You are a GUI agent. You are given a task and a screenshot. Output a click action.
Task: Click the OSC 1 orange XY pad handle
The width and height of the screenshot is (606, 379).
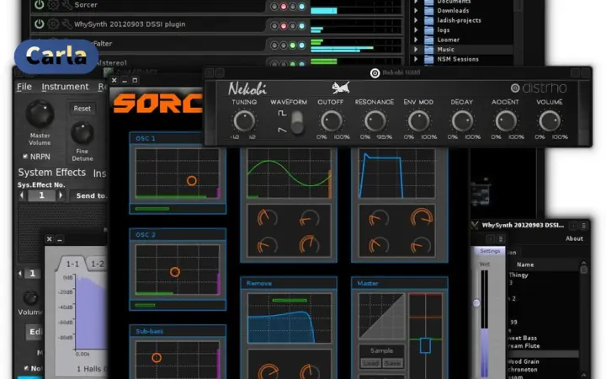[191, 180]
